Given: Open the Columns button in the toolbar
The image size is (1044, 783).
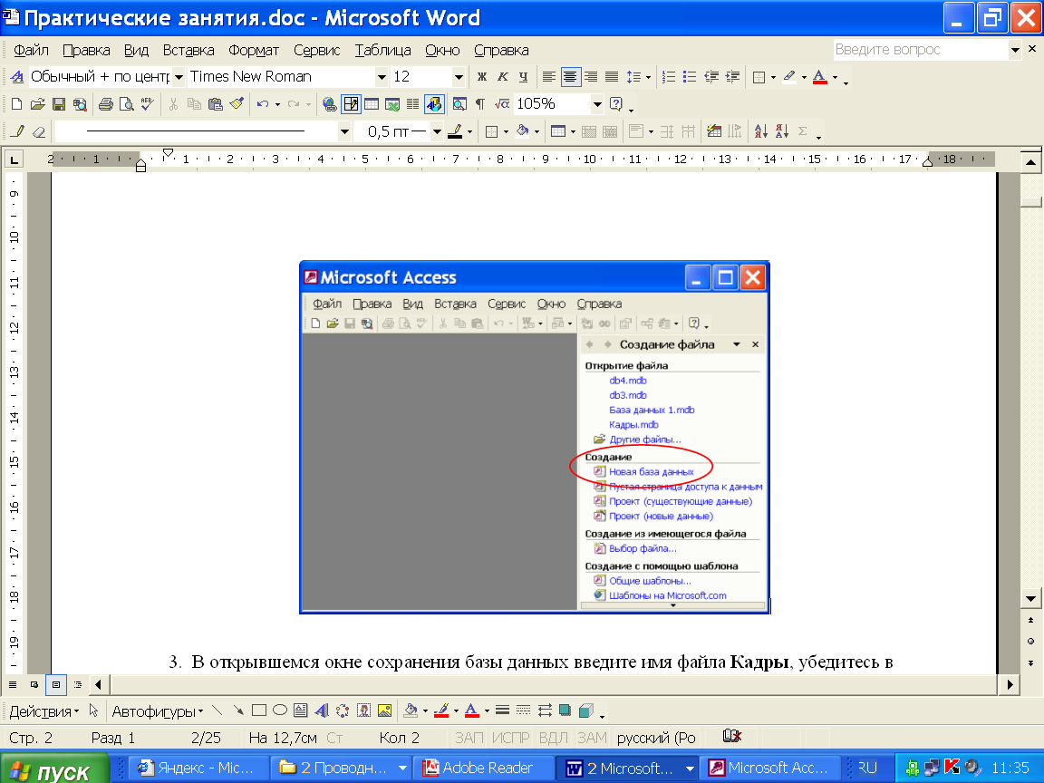Looking at the screenshot, I should 413,104.
